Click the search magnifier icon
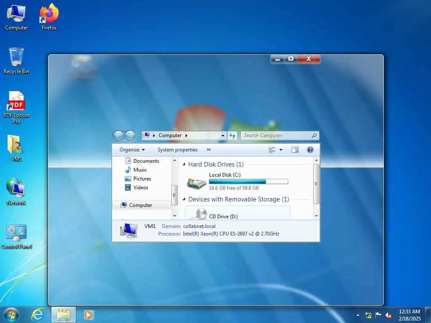This screenshot has width=431, height=323. [314, 135]
